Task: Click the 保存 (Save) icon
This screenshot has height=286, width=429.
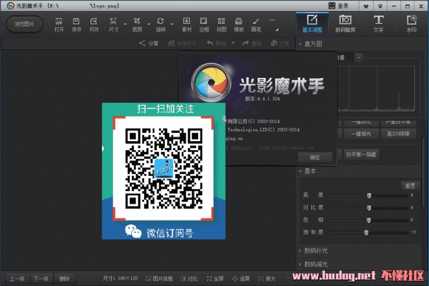Action: point(76,24)
